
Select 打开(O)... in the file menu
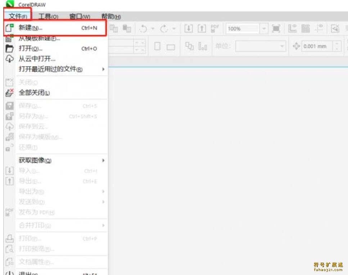pyautogui.click(x=55, y=48)
